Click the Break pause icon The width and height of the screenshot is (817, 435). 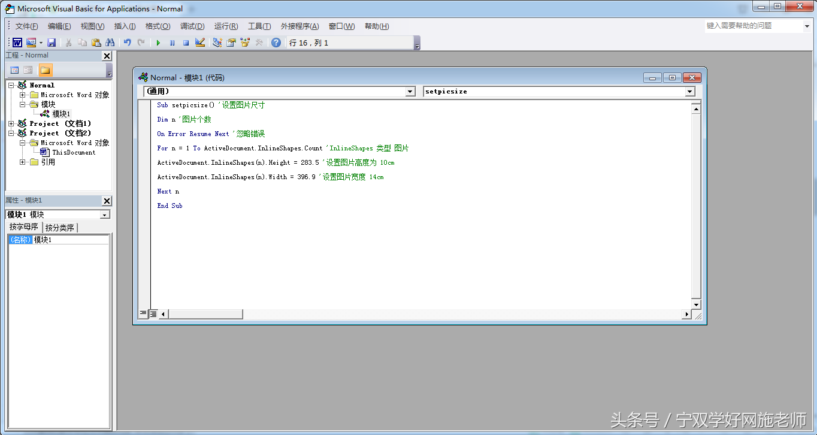tap(172, 43)
